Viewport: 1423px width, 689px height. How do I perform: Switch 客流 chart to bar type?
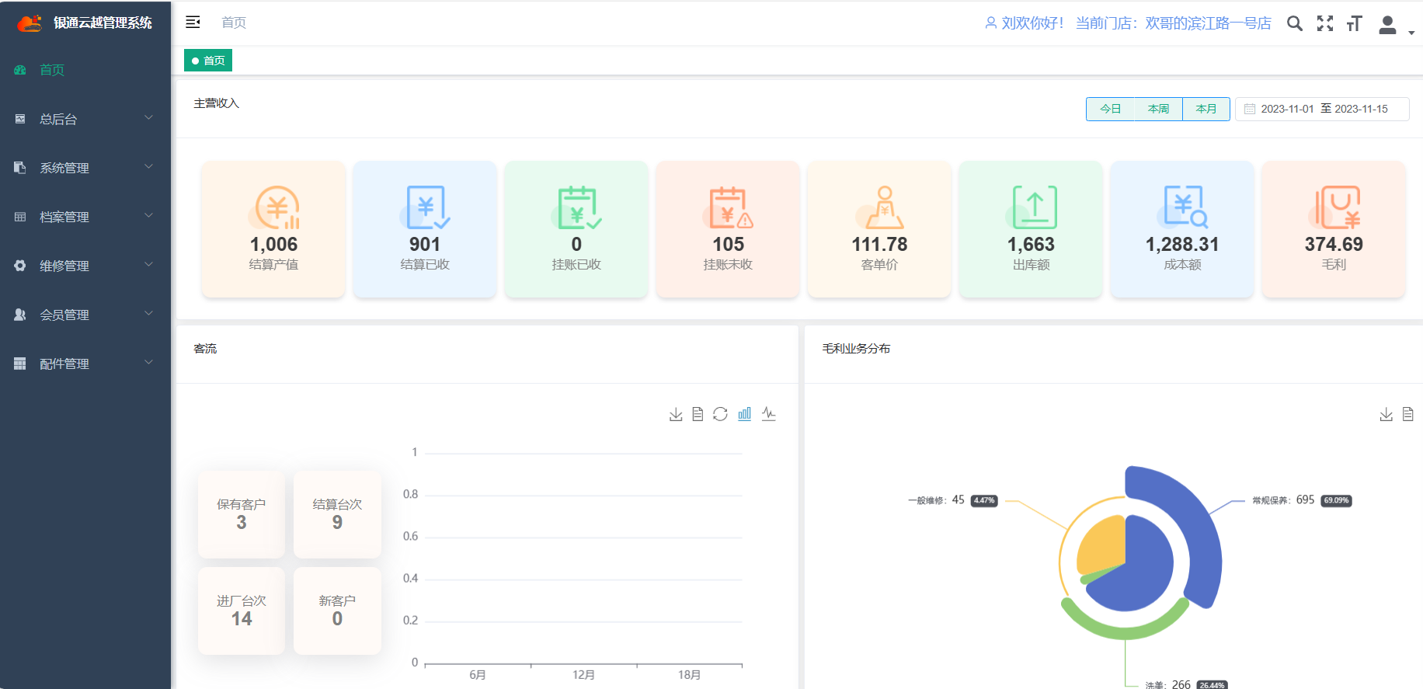[x=745, y=414]
